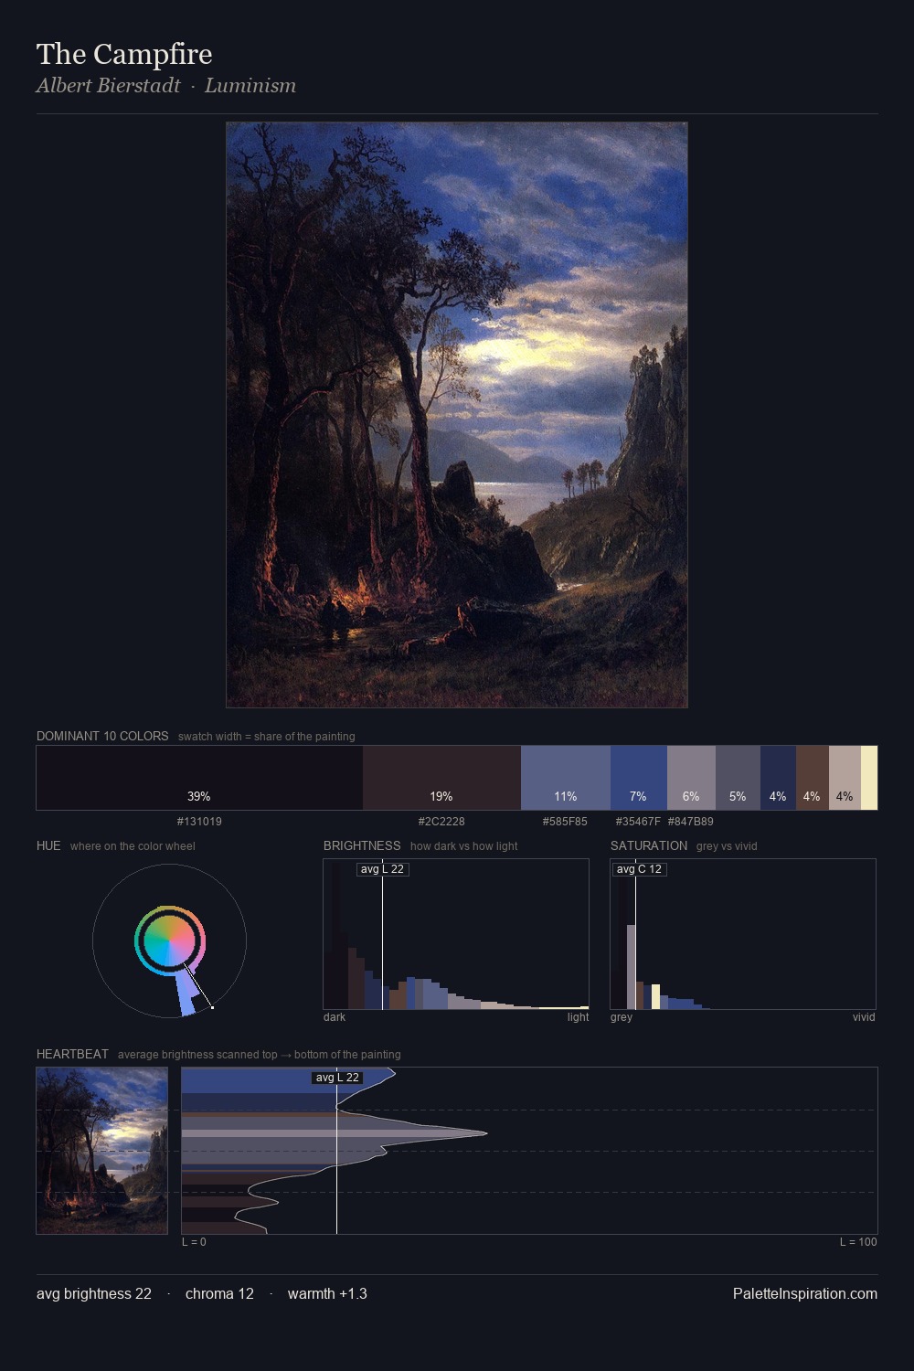914x1371 pixels.
Task: Click the 'grey' axis label under Saturation
Action: point(622,1017)
